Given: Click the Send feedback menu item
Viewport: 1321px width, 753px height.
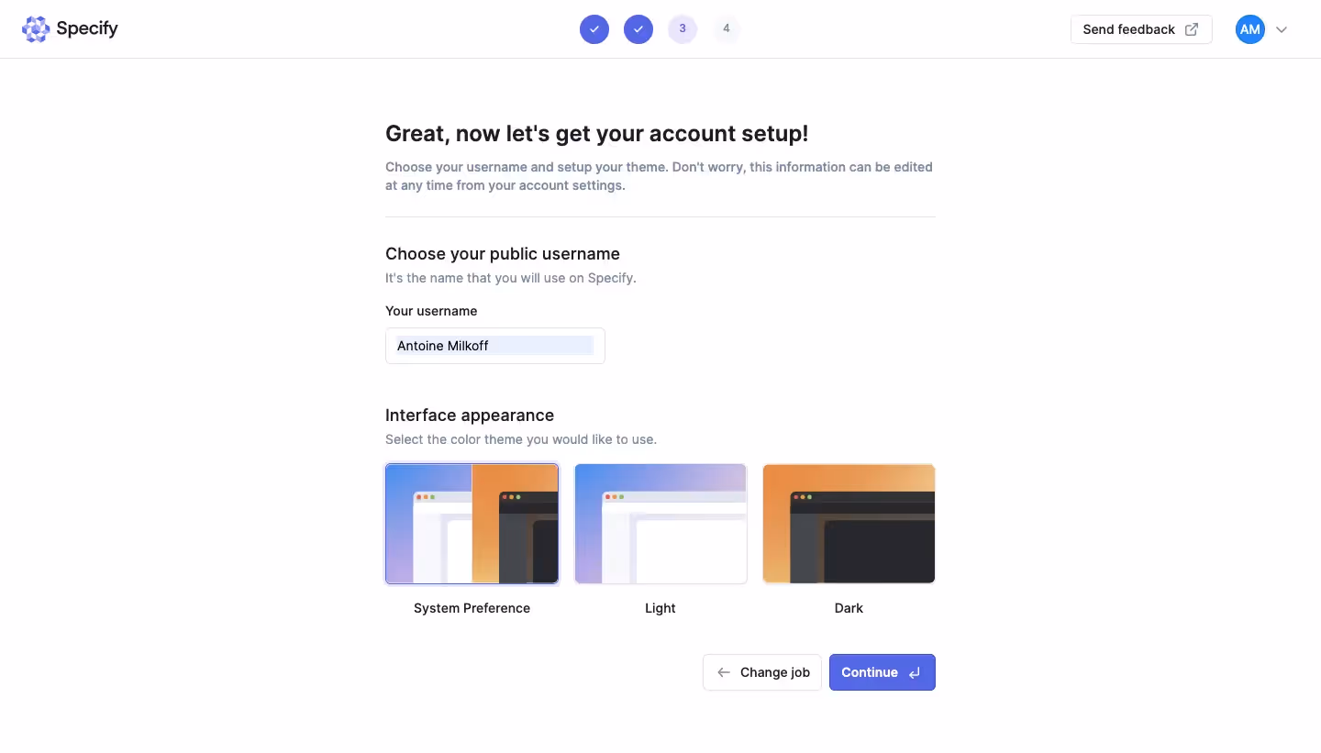Looking at the screenshot, I should click(1129, 29).
